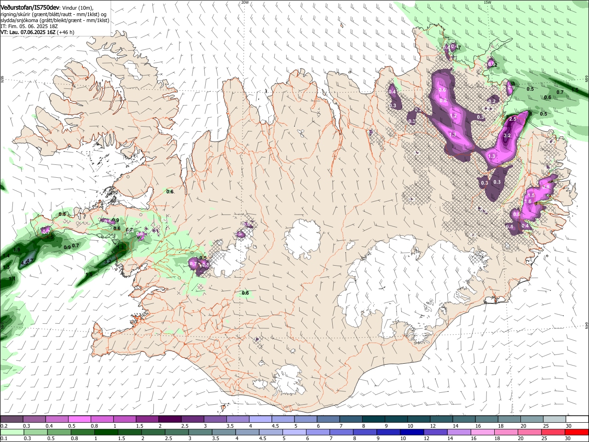Click the 'Veðurstofan/IS750dev' title text
Image resolution: width=589 pixels, height=442 pixels.
click(29, 7)
